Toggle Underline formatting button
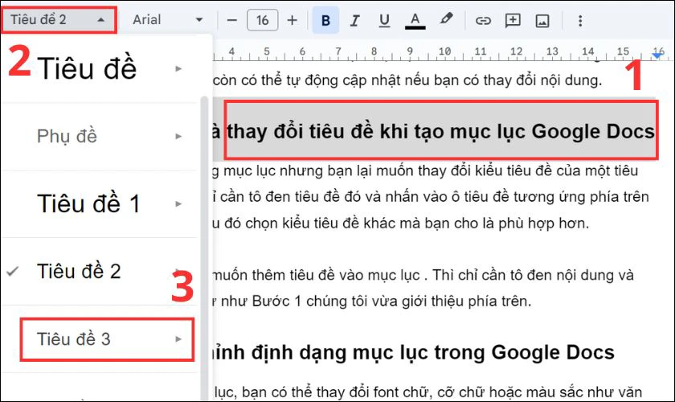This screenshot has width=675, height=402. coord(384,20)
